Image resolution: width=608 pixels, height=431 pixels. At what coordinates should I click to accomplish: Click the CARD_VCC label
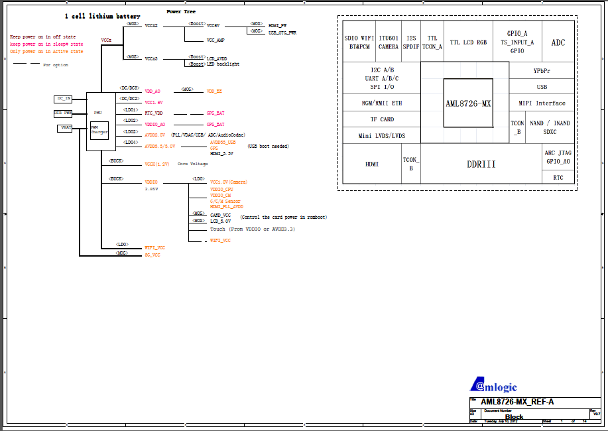(220, 215)
